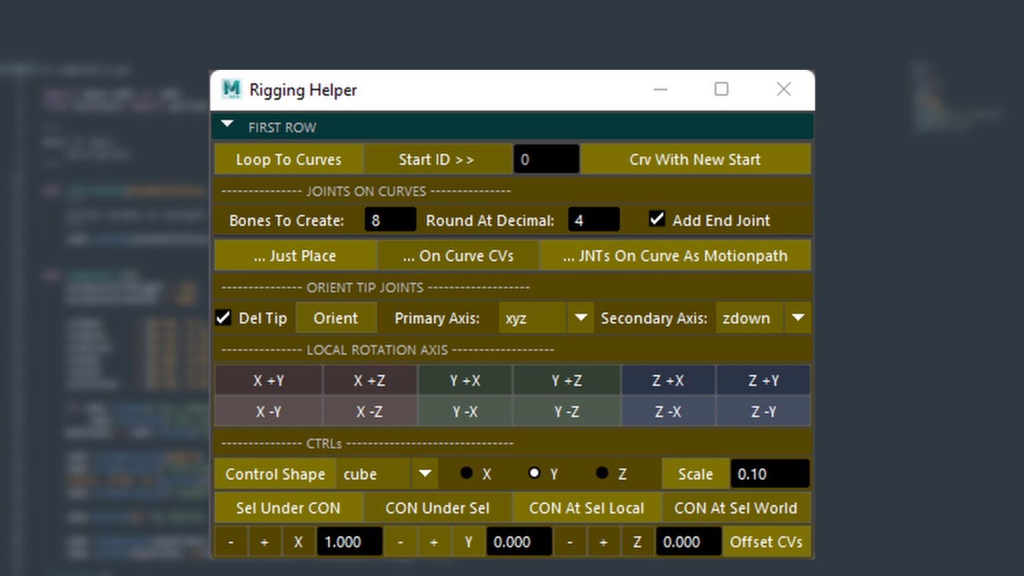Image resolution: width=1024 pixels, height=576 pixels.
Task: Click the Start ID input field
Action: pos(546,160)
